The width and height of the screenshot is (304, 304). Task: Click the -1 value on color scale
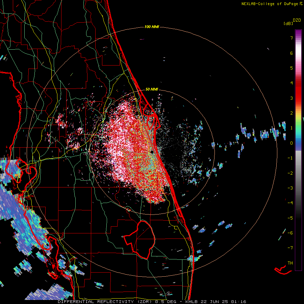click(290, 158)
